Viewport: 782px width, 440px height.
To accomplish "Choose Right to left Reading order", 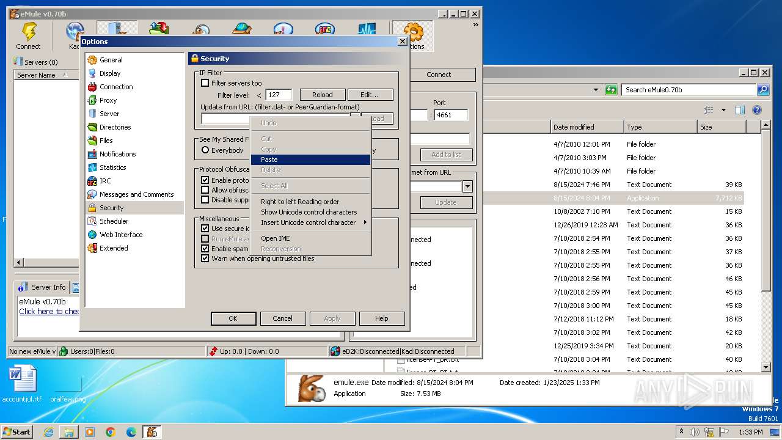I will 310,202.
